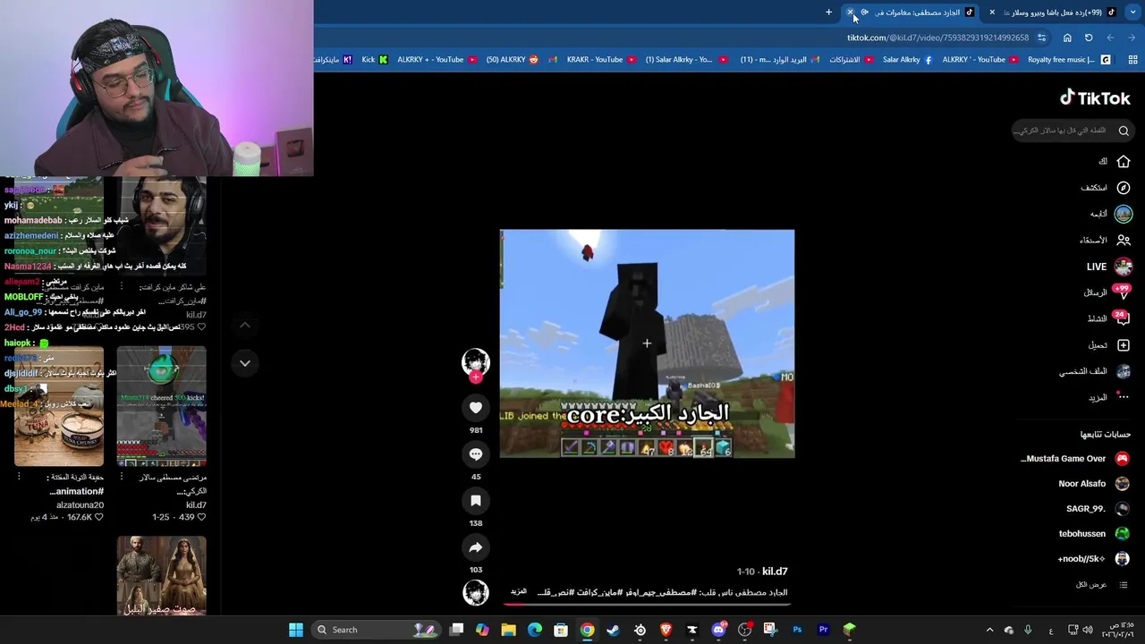
Task: Open the Upload plus icon in sidebar
Action: click(x=1124, y=345)
